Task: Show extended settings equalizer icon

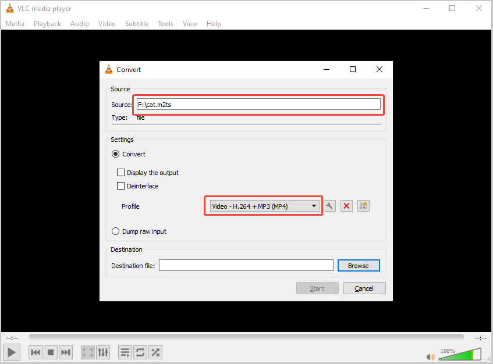Action: click(x=103, y=352)
